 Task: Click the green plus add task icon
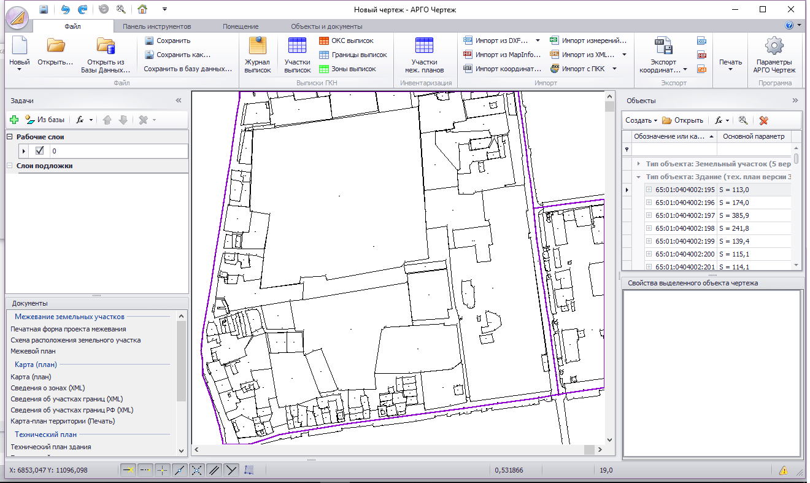click(15, 120)
